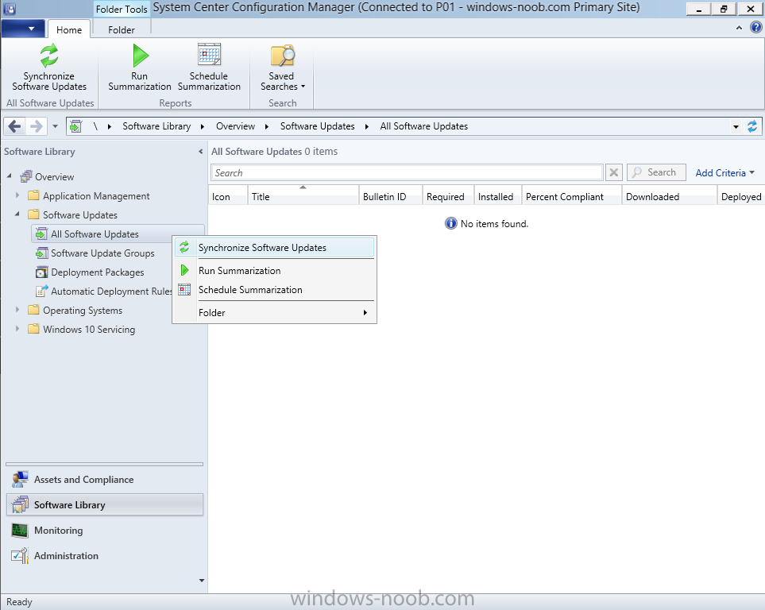Expand the Application Management folder
The width and height of the screenshot is (765, 610).
(17, 195)
